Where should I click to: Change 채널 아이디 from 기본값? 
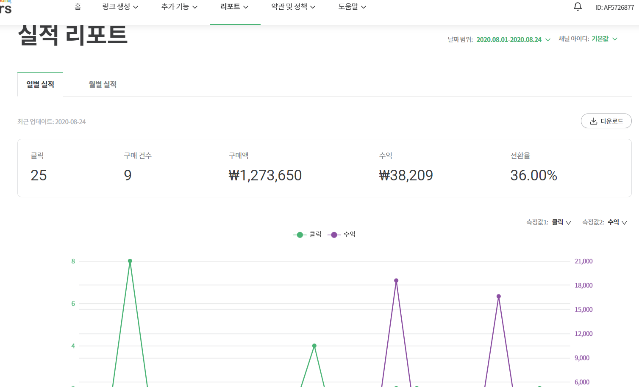coord(605,39)
